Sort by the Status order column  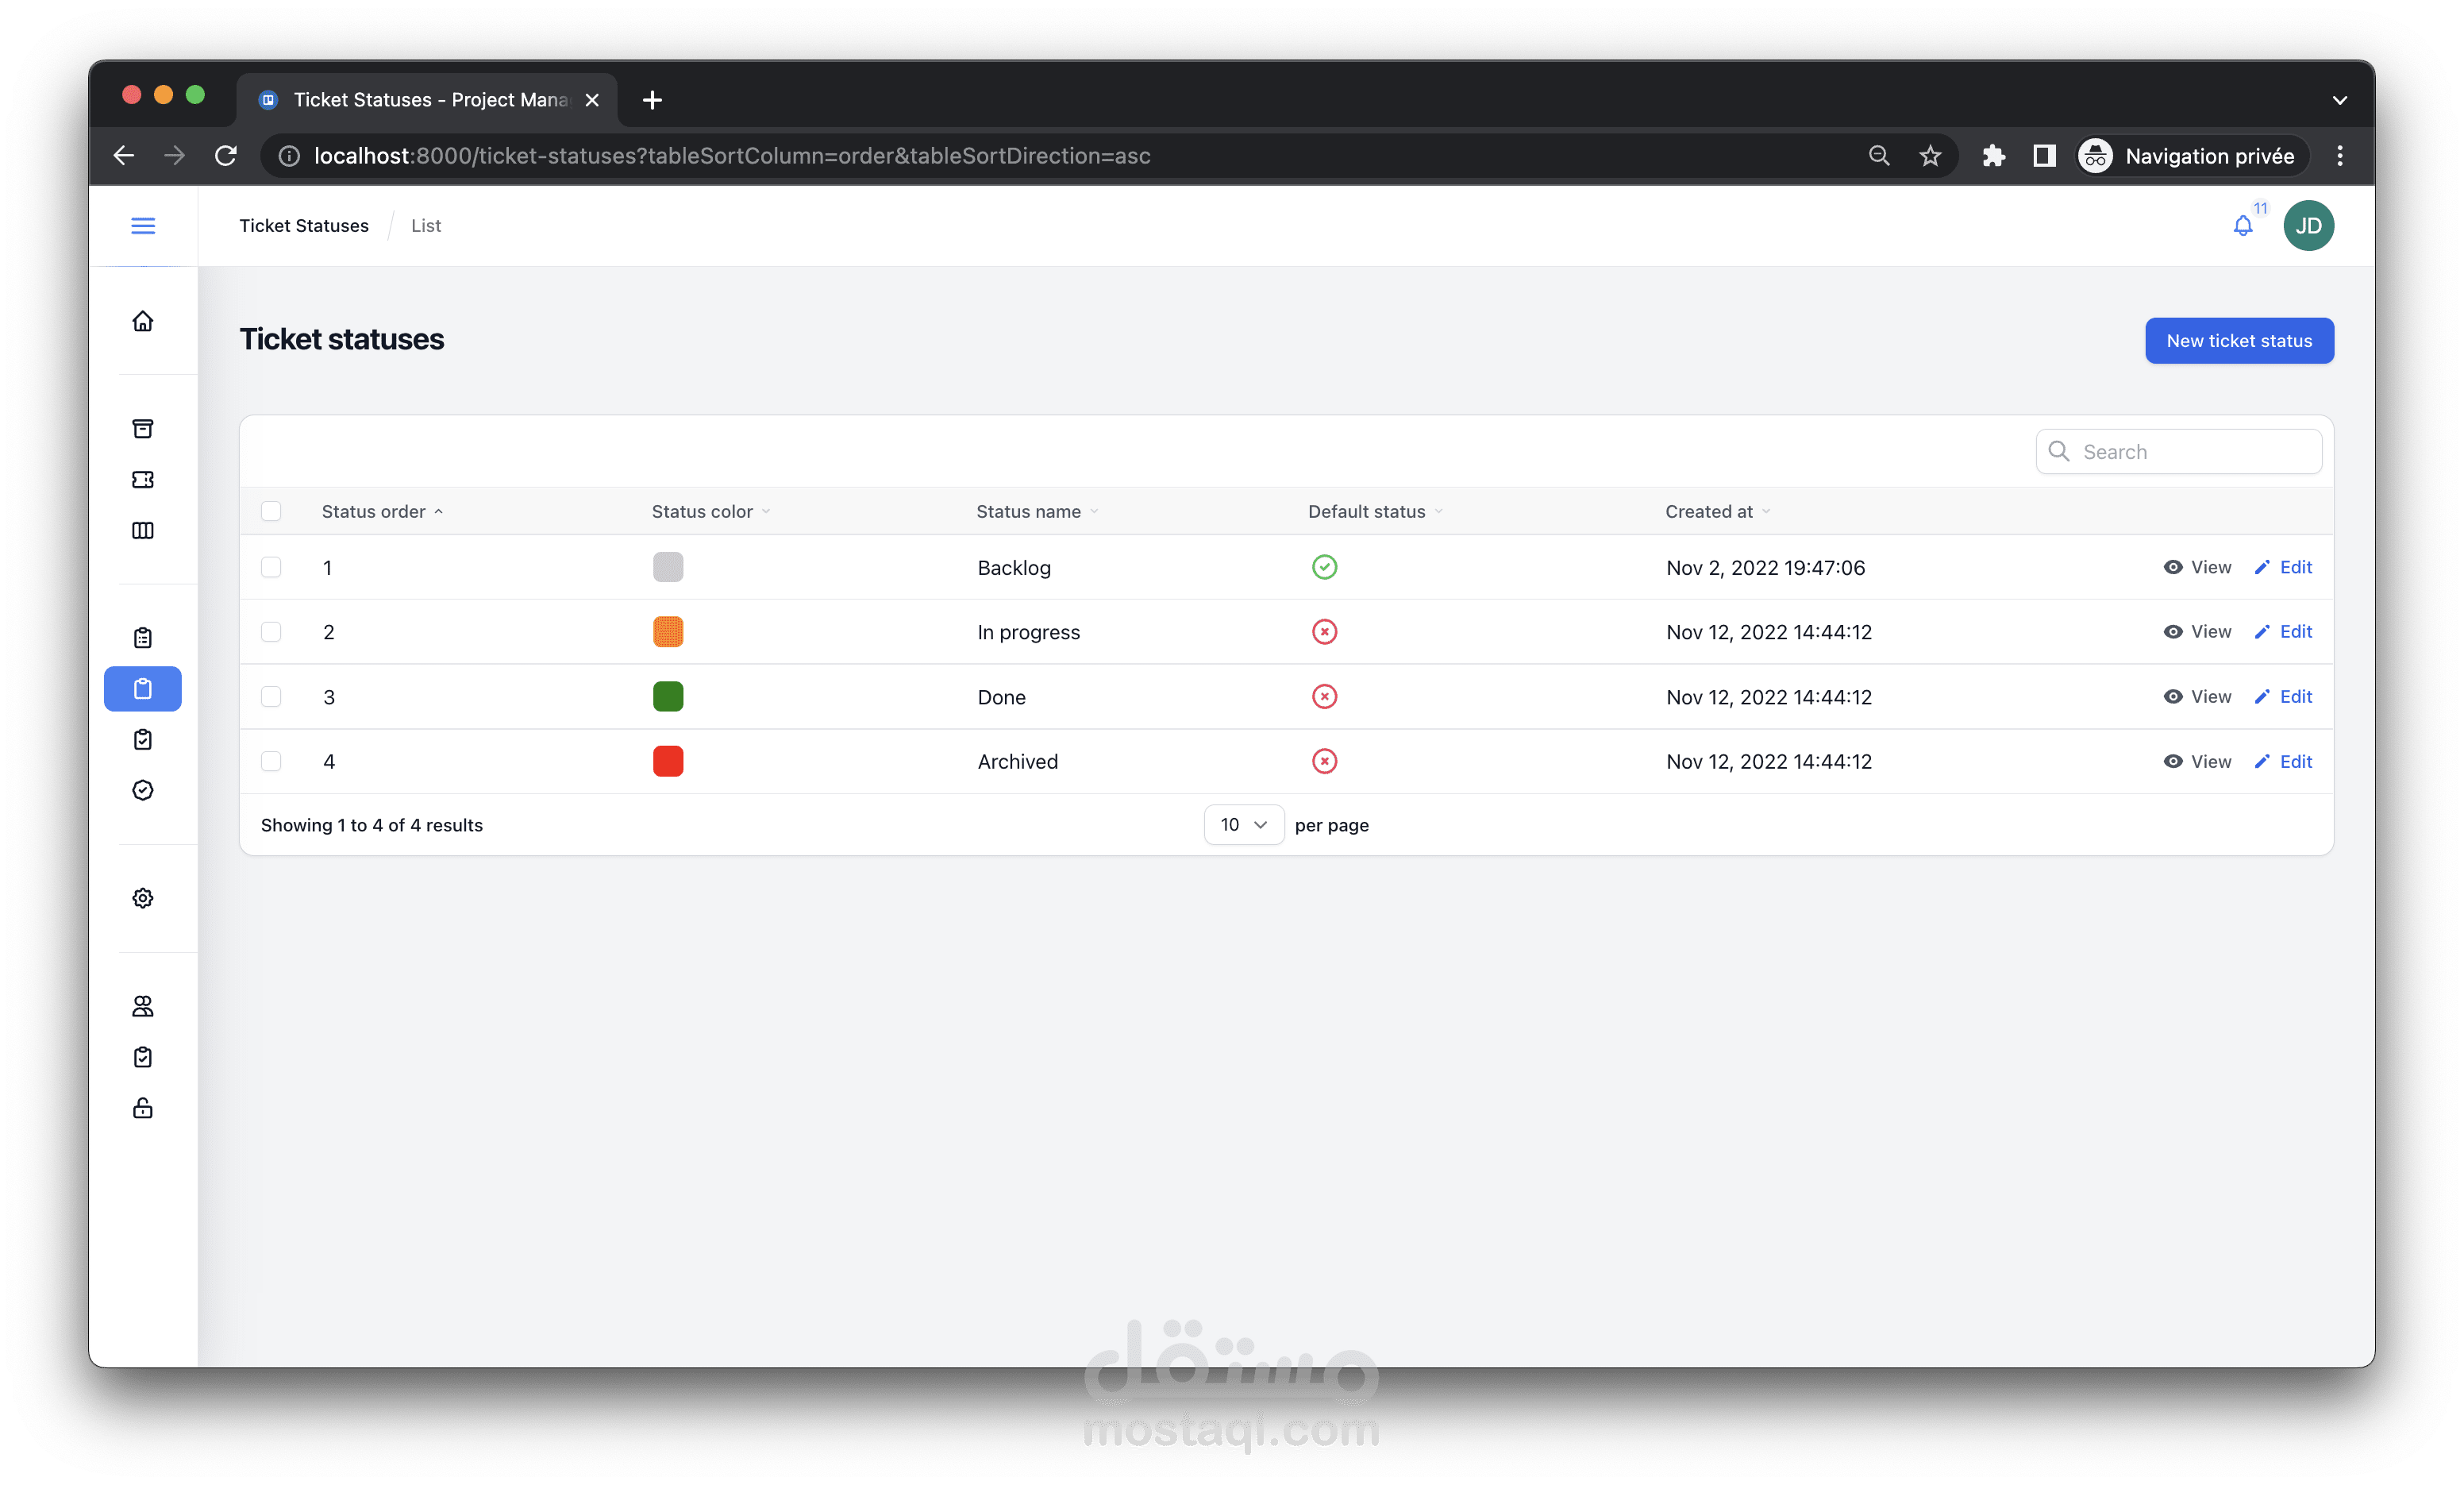(x=382, y=511)
